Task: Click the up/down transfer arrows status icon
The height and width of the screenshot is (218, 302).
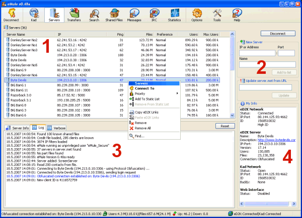Action: click(175, 213)
